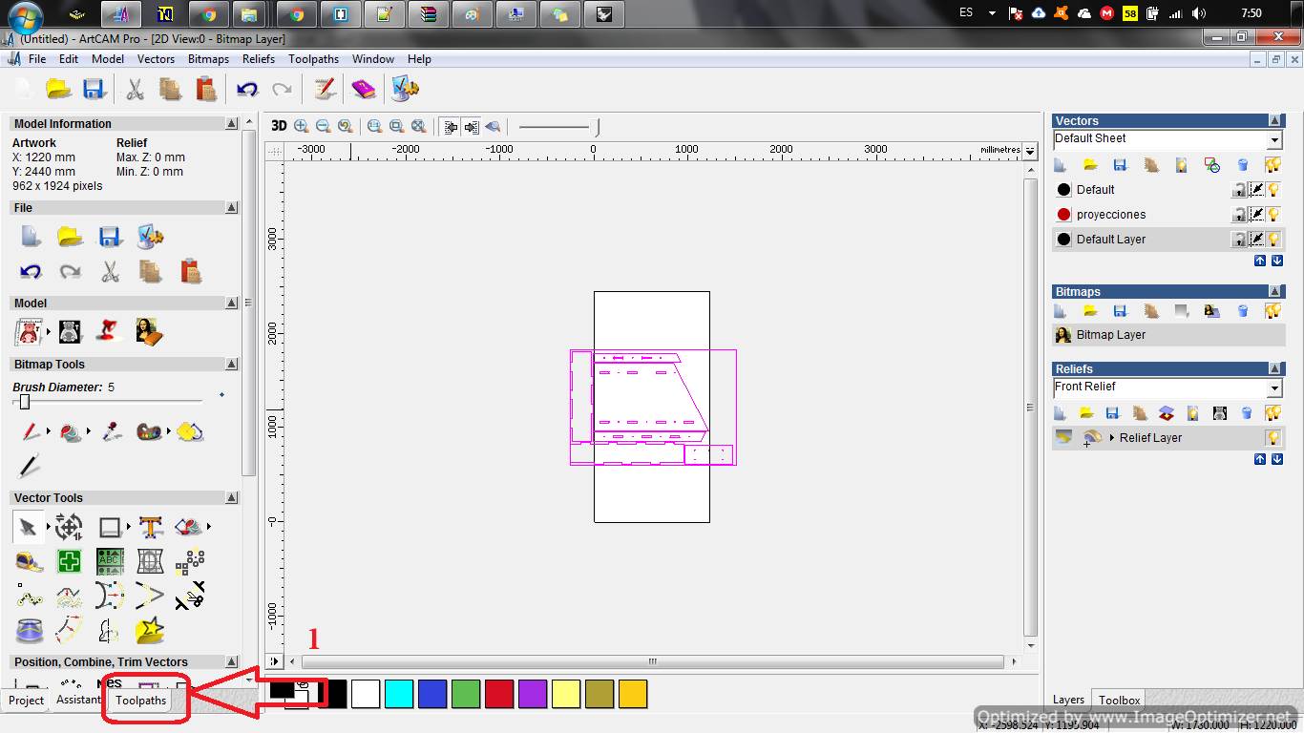Toggle Default Layer visibility bulb
The height and width of the screenshot is (733, 1304).
1273,240
